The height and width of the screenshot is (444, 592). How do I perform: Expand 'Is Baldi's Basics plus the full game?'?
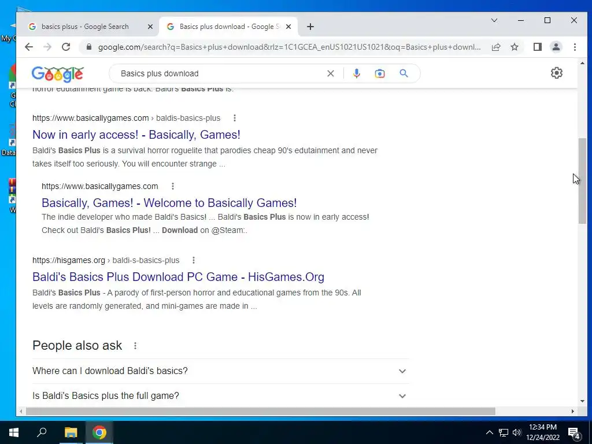[x=220, y=395]
